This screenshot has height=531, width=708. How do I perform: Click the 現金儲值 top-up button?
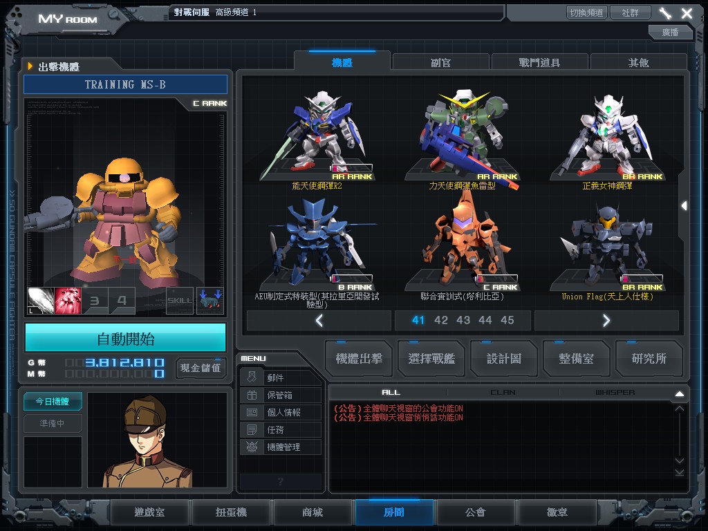(x=201, y=368)
